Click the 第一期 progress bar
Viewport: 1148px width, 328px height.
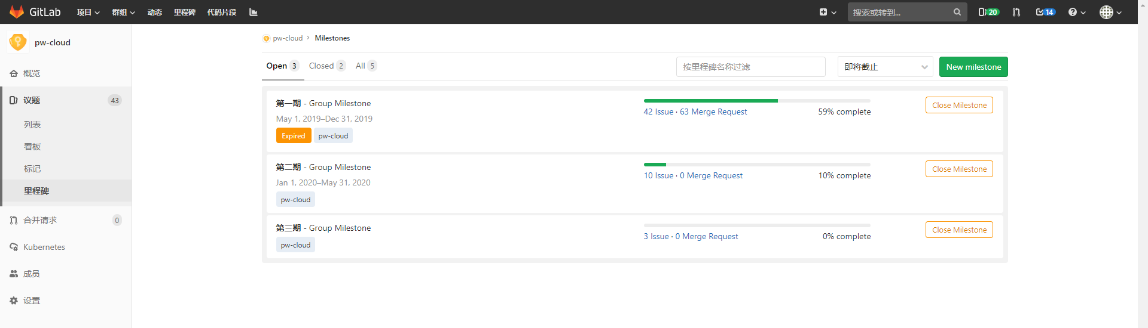coord(756,101)
